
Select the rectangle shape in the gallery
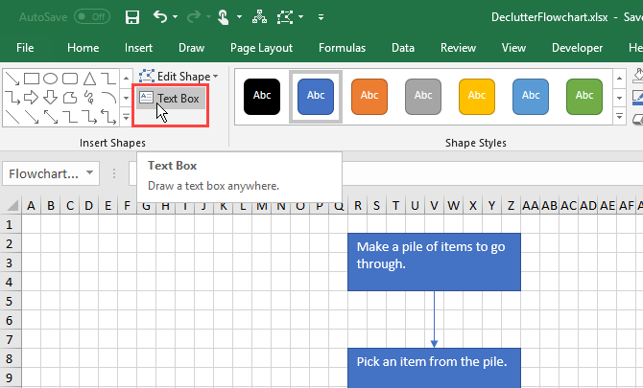(31, 79)
